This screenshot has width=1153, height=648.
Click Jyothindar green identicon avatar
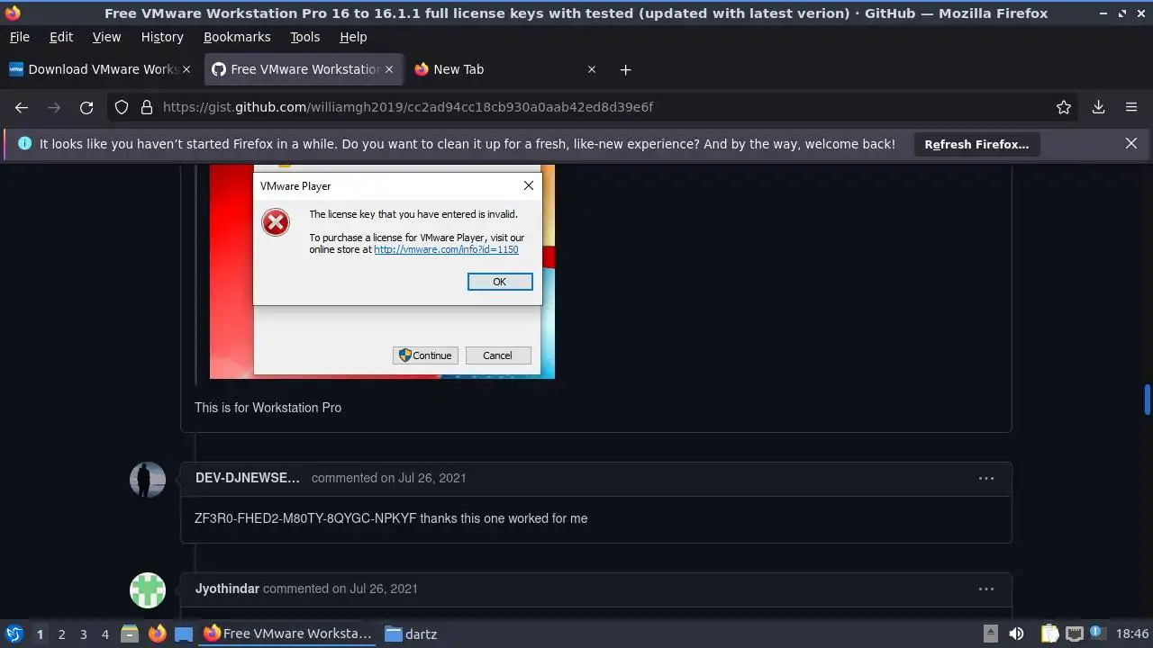(148, 590)
